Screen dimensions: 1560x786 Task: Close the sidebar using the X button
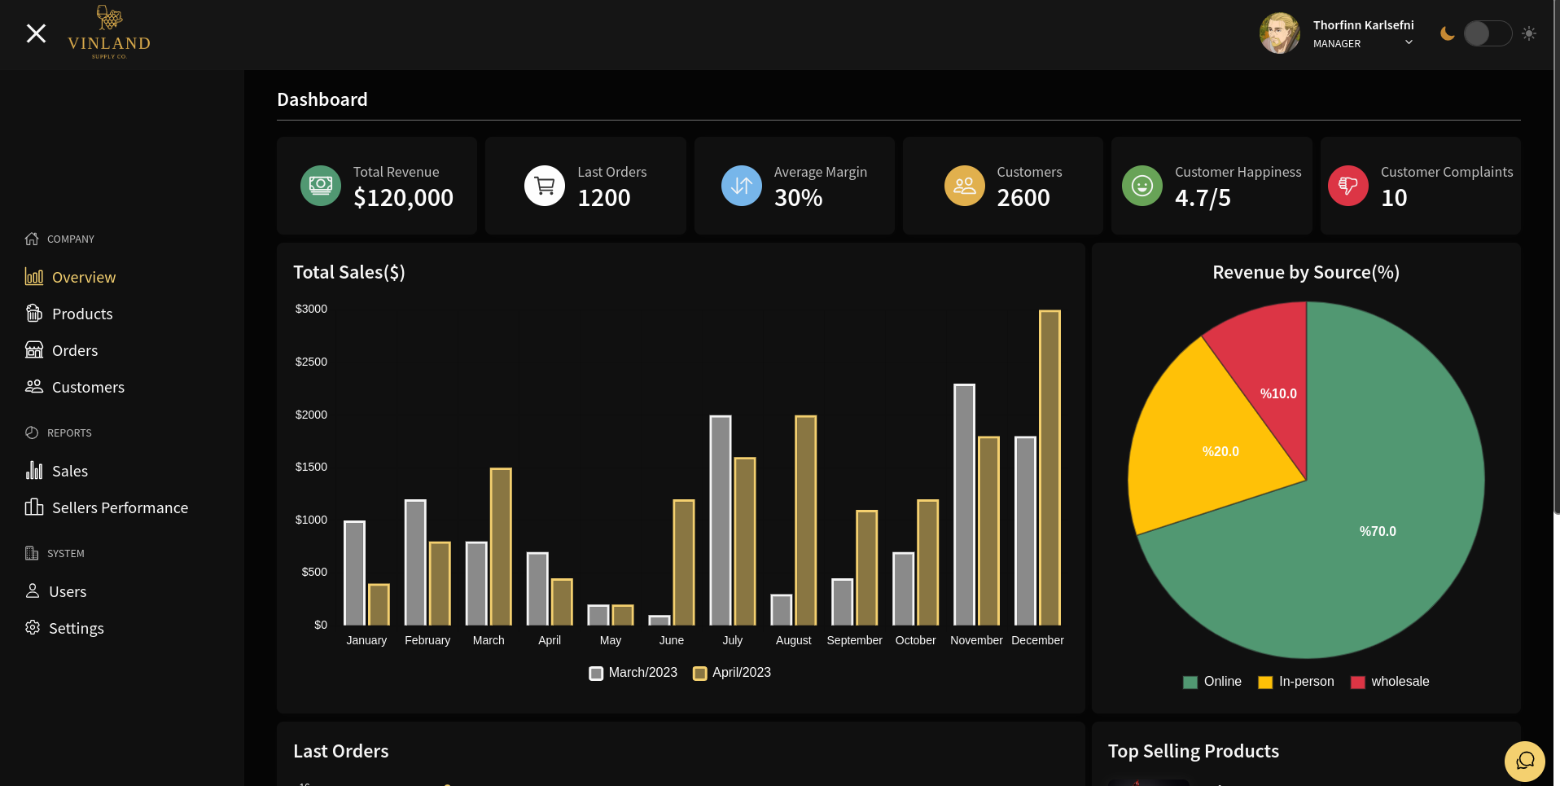click(36, 33)
